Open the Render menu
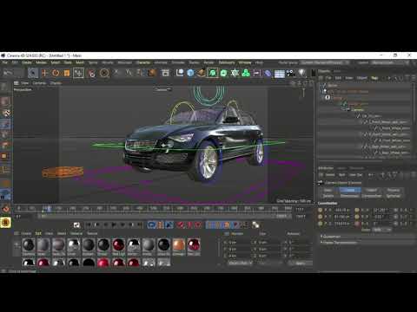 click(208, 62)
